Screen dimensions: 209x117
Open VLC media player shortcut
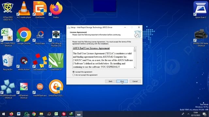point(24,9)
